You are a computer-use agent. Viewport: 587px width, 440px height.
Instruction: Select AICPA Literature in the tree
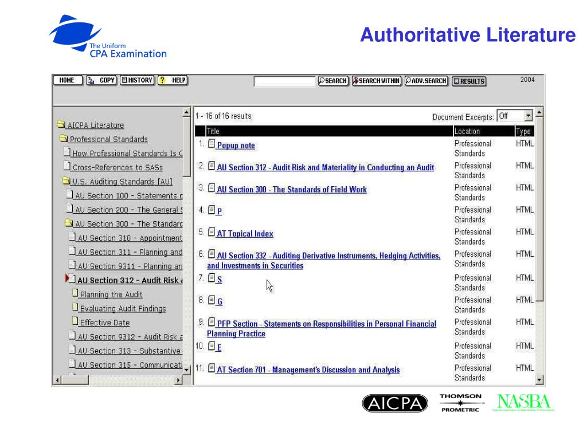click(x=96, y=125)
